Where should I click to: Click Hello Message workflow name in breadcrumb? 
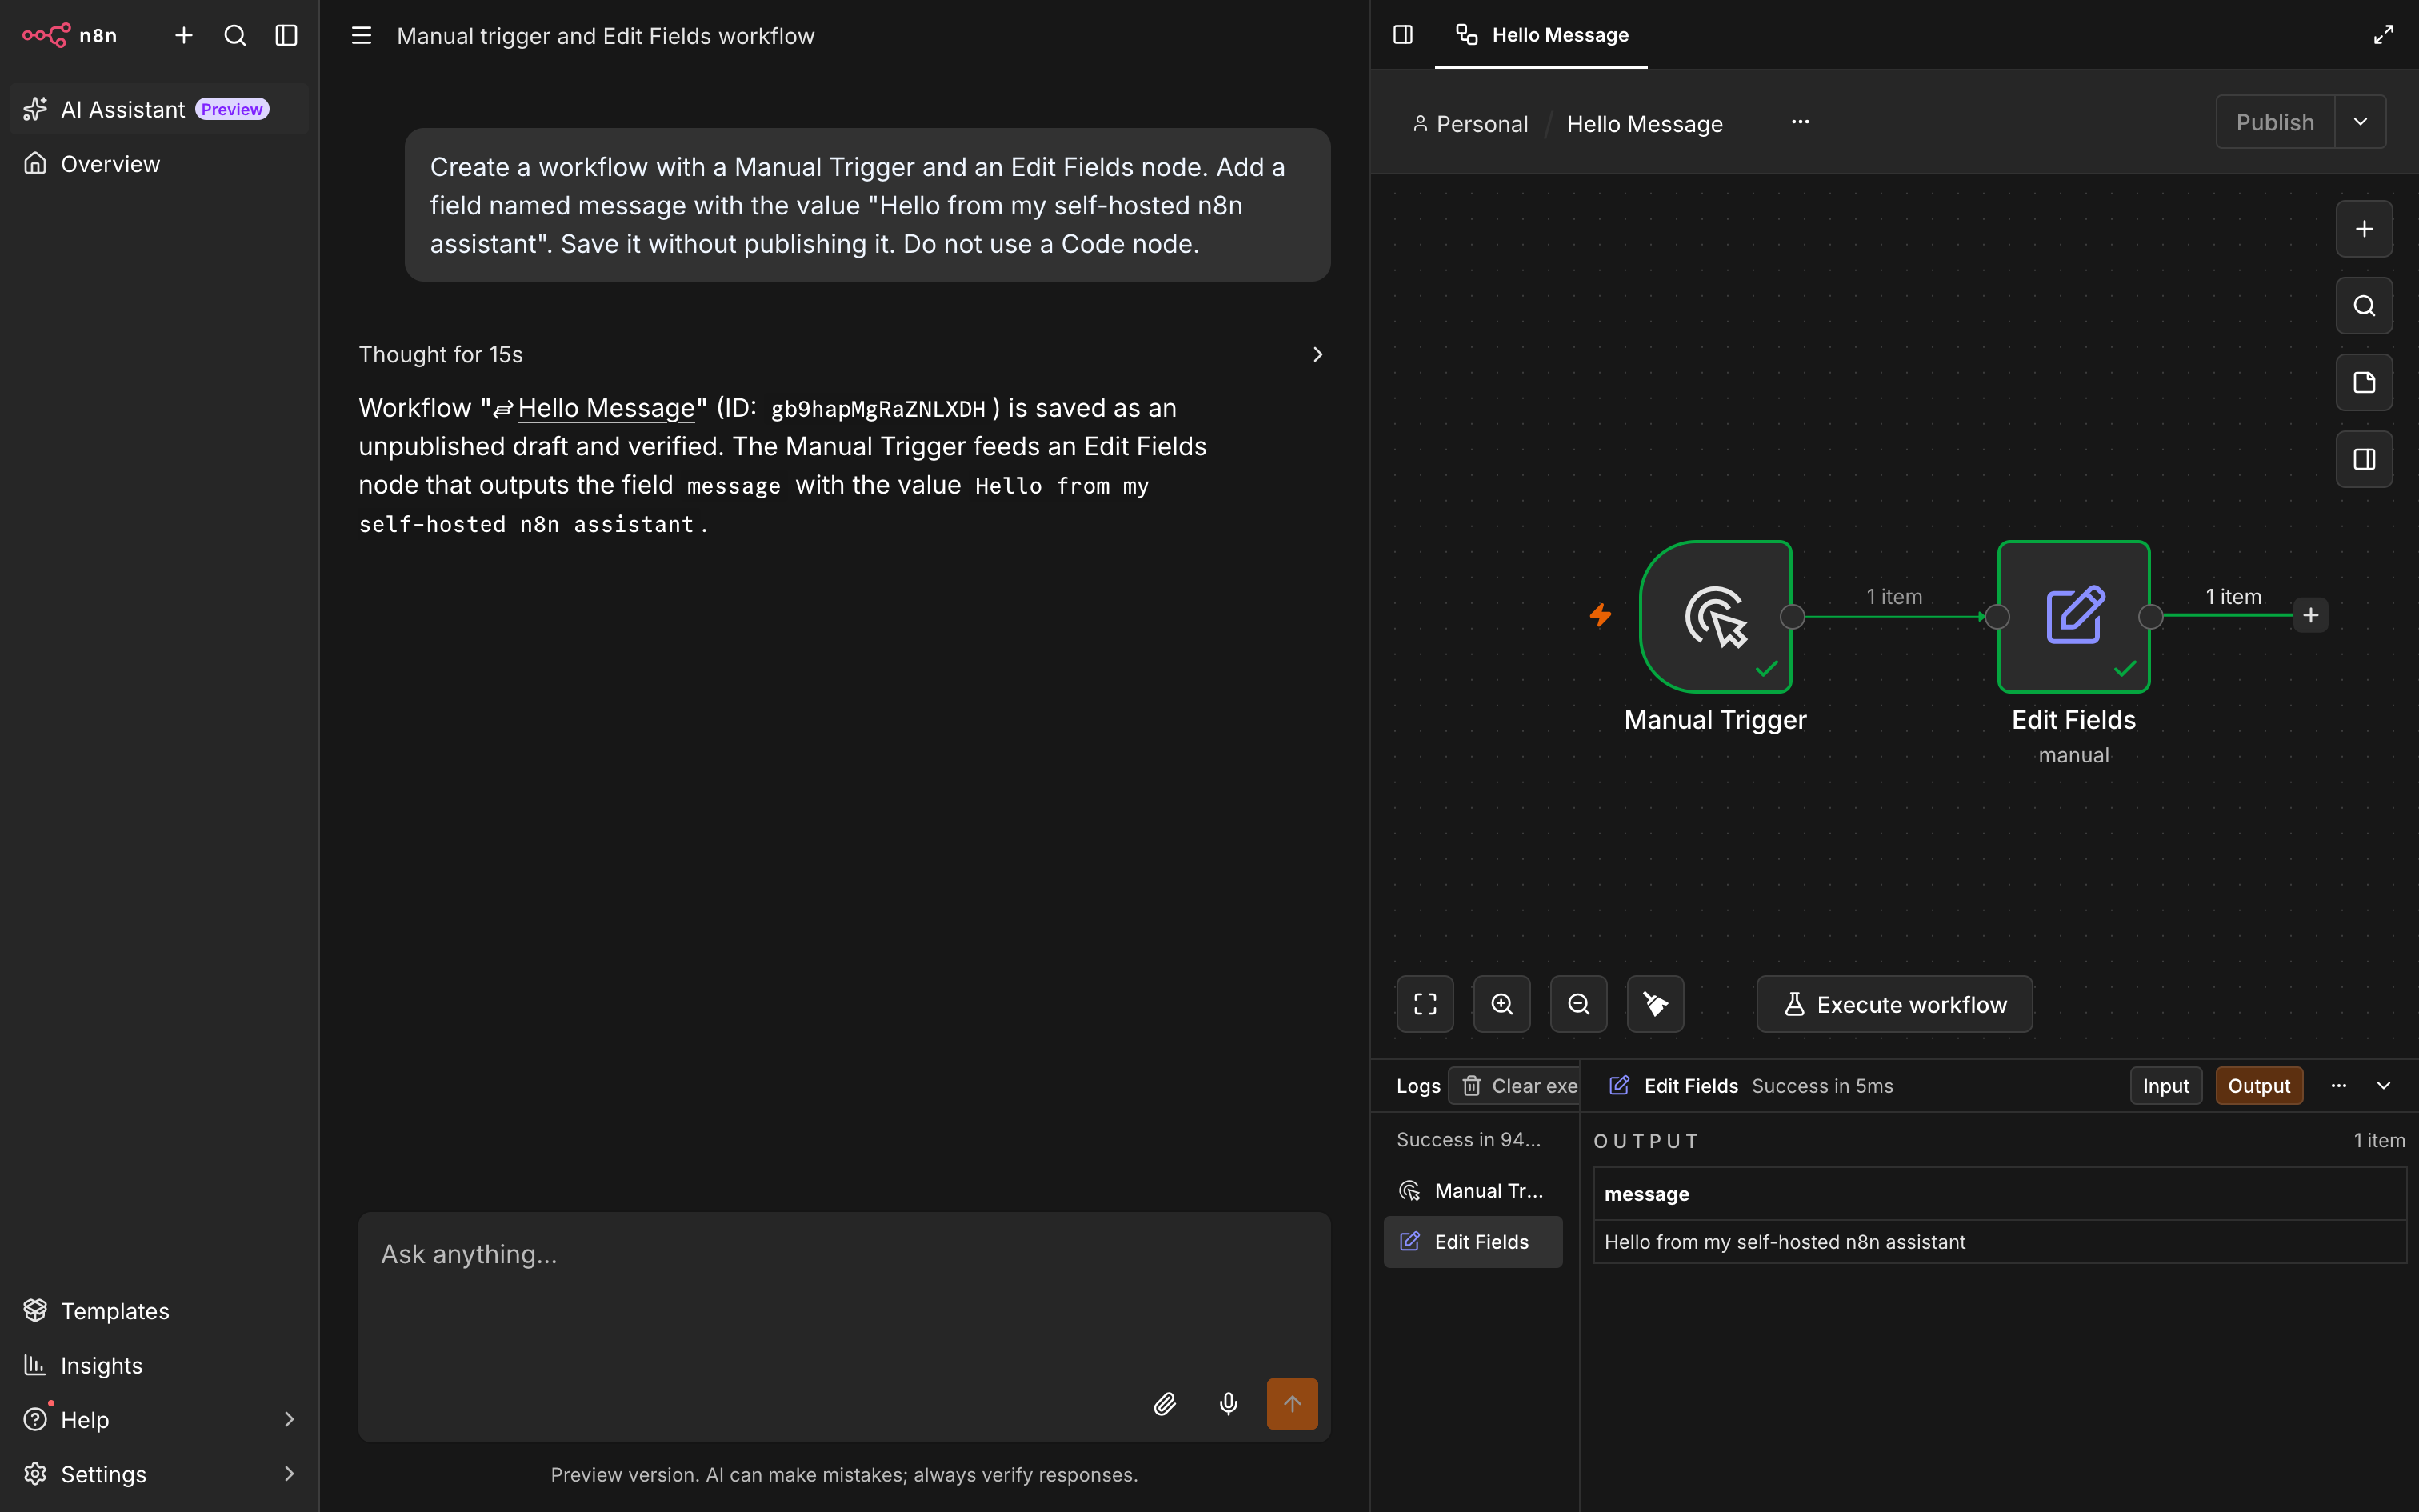(1645, 124)
